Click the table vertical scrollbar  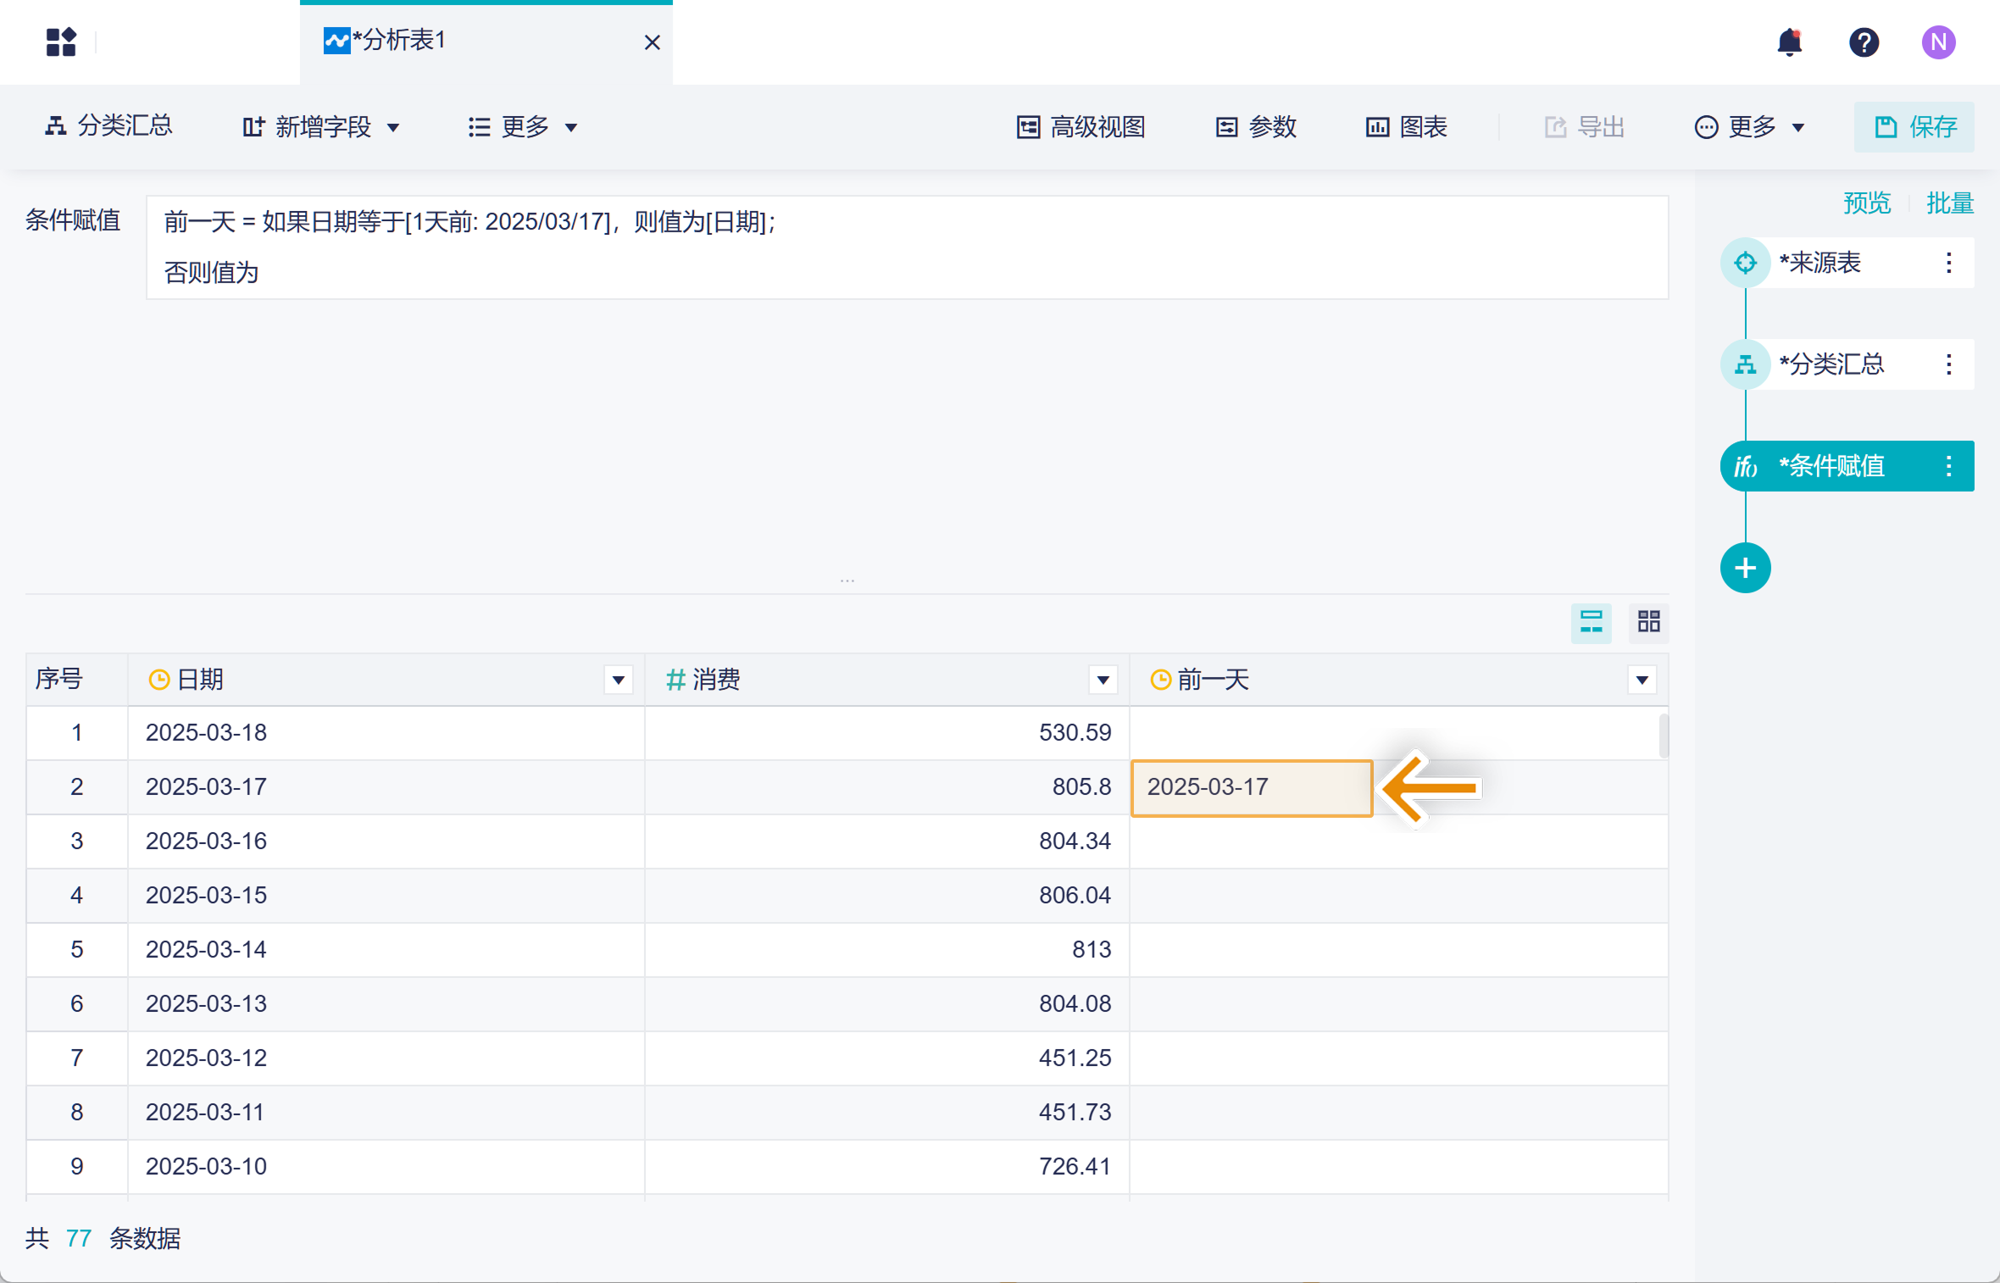(x=1664, y=736)
